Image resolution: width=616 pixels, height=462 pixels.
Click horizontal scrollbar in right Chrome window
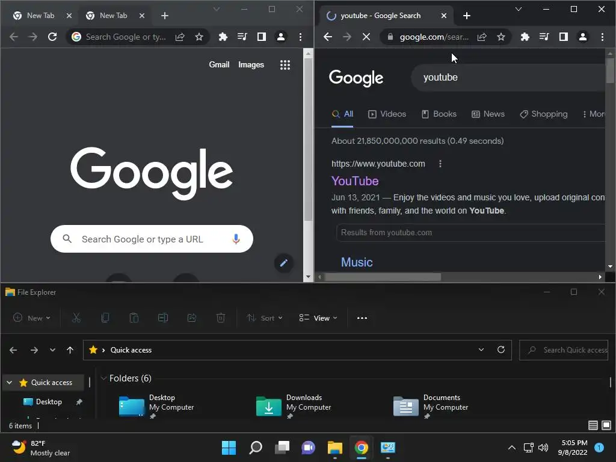pos(383,277)
